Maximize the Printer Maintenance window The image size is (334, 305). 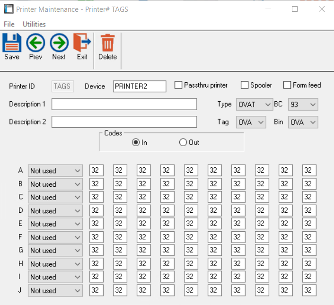(x=295, y=9)
